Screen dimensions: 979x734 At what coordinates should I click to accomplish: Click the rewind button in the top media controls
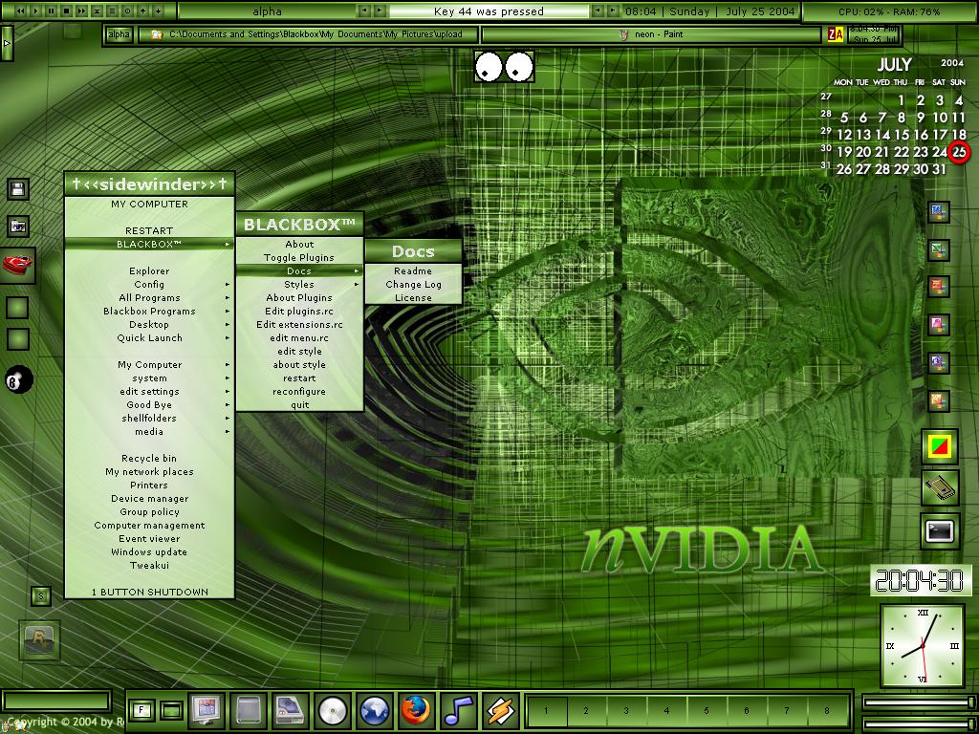pos(21,11)
